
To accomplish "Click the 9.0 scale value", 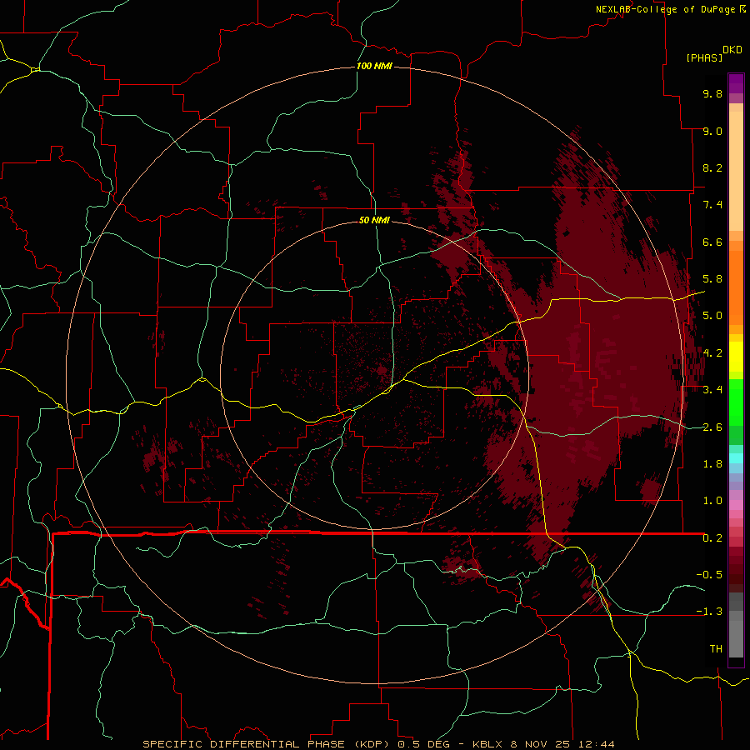I will (x=712, y=131).
